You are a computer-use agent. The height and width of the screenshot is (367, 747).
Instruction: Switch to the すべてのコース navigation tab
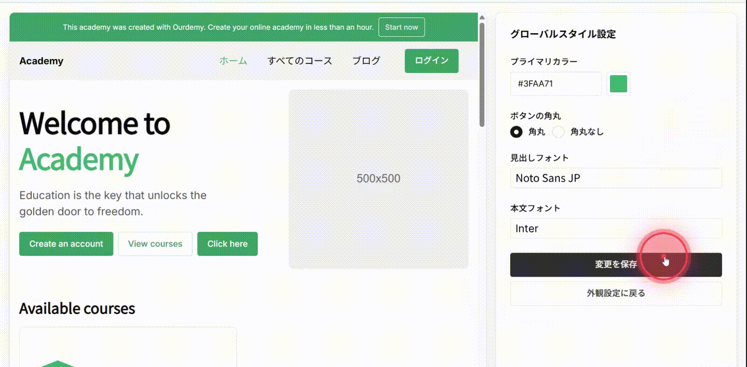(300, 61)
